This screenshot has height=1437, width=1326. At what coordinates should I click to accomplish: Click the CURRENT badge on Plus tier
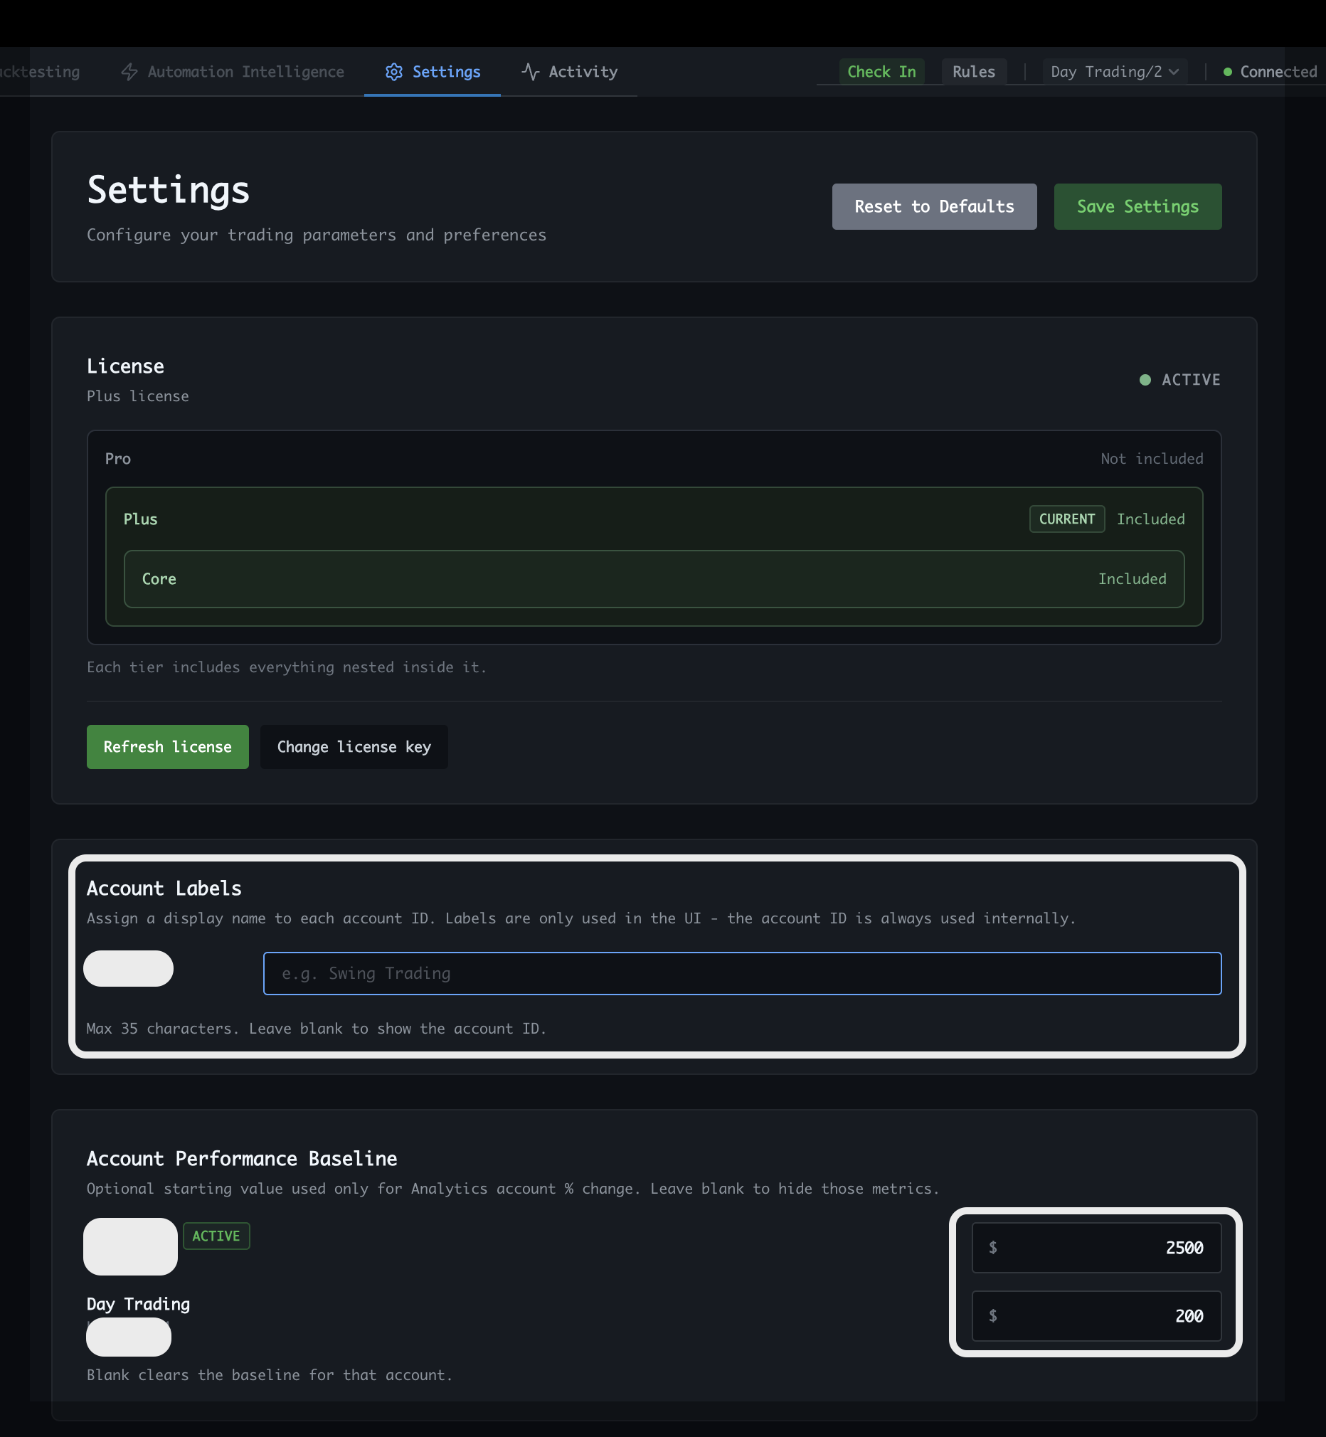coord(1067,519)
